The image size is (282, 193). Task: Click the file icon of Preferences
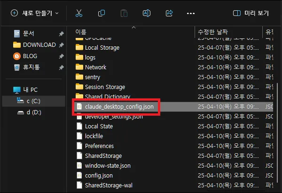(x=79, y=146)
